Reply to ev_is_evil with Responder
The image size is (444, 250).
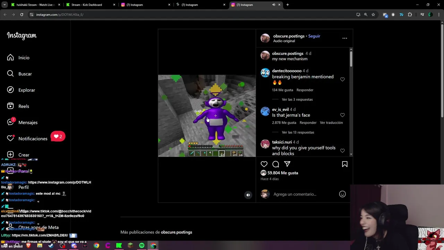click(x=308, y=123)
